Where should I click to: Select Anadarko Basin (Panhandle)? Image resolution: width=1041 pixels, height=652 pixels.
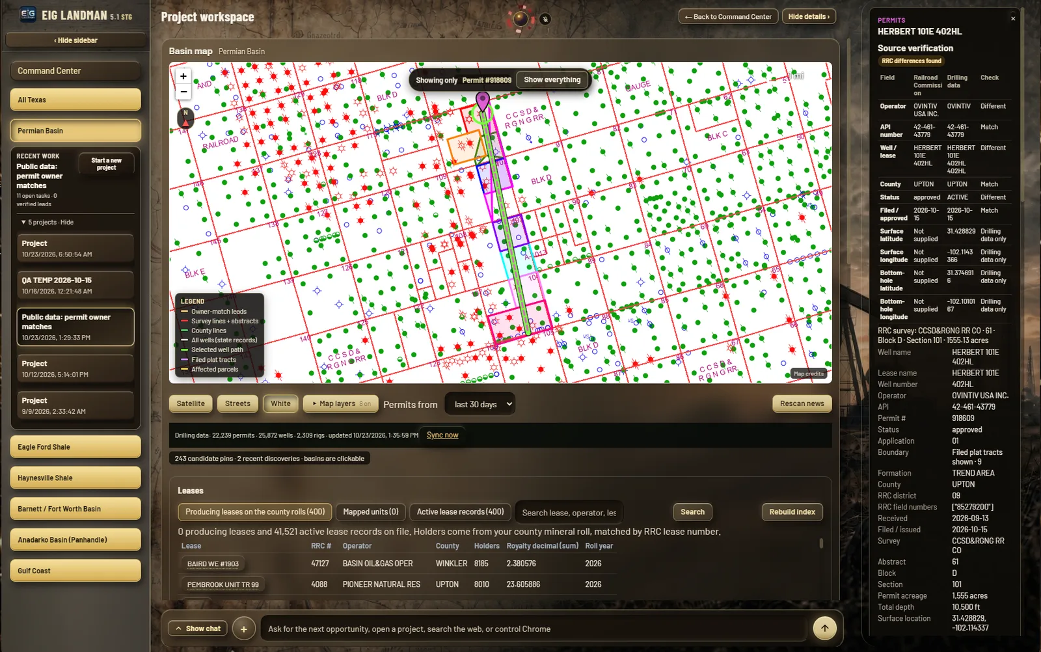75,540
